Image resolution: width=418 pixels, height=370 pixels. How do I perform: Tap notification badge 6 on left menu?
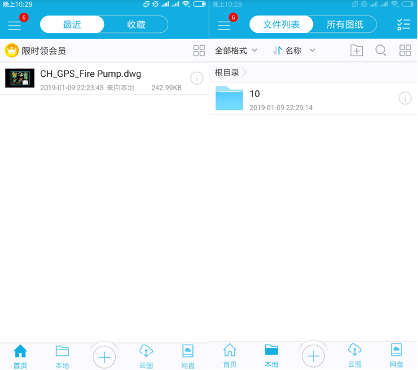(23, 17)
